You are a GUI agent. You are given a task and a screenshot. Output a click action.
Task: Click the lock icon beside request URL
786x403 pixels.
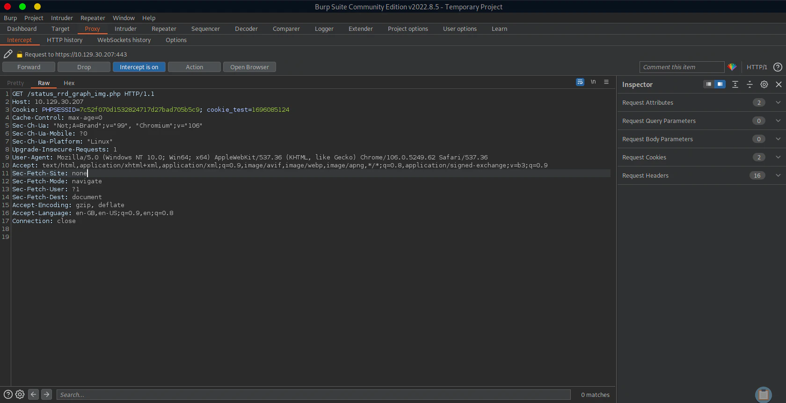tap(20, 55)
